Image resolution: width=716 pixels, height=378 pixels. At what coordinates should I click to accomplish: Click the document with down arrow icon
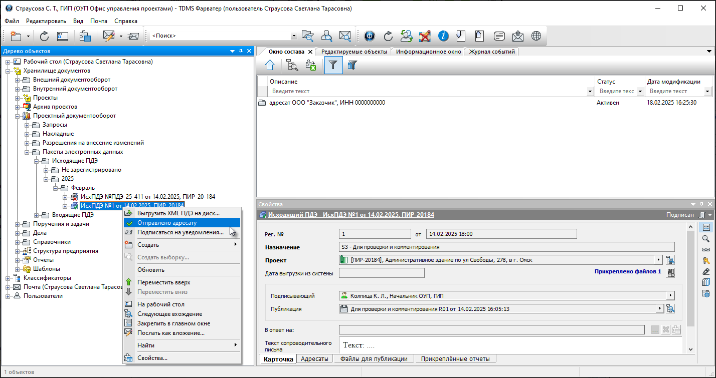pyautogui.click(x=461, y=36)
